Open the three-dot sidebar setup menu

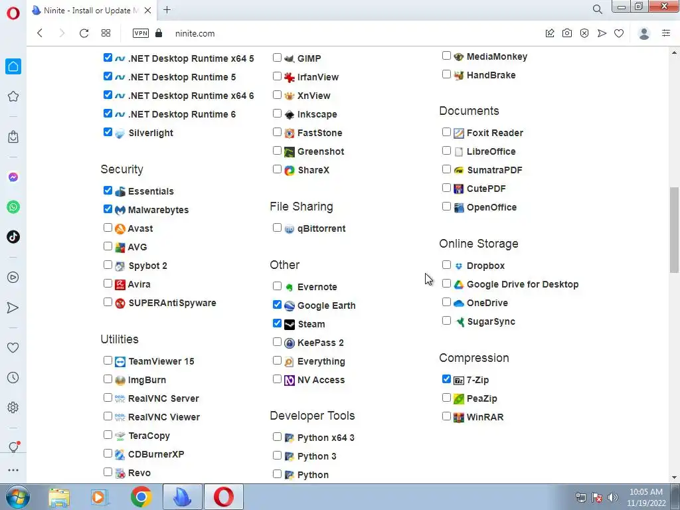coord(13,470)
